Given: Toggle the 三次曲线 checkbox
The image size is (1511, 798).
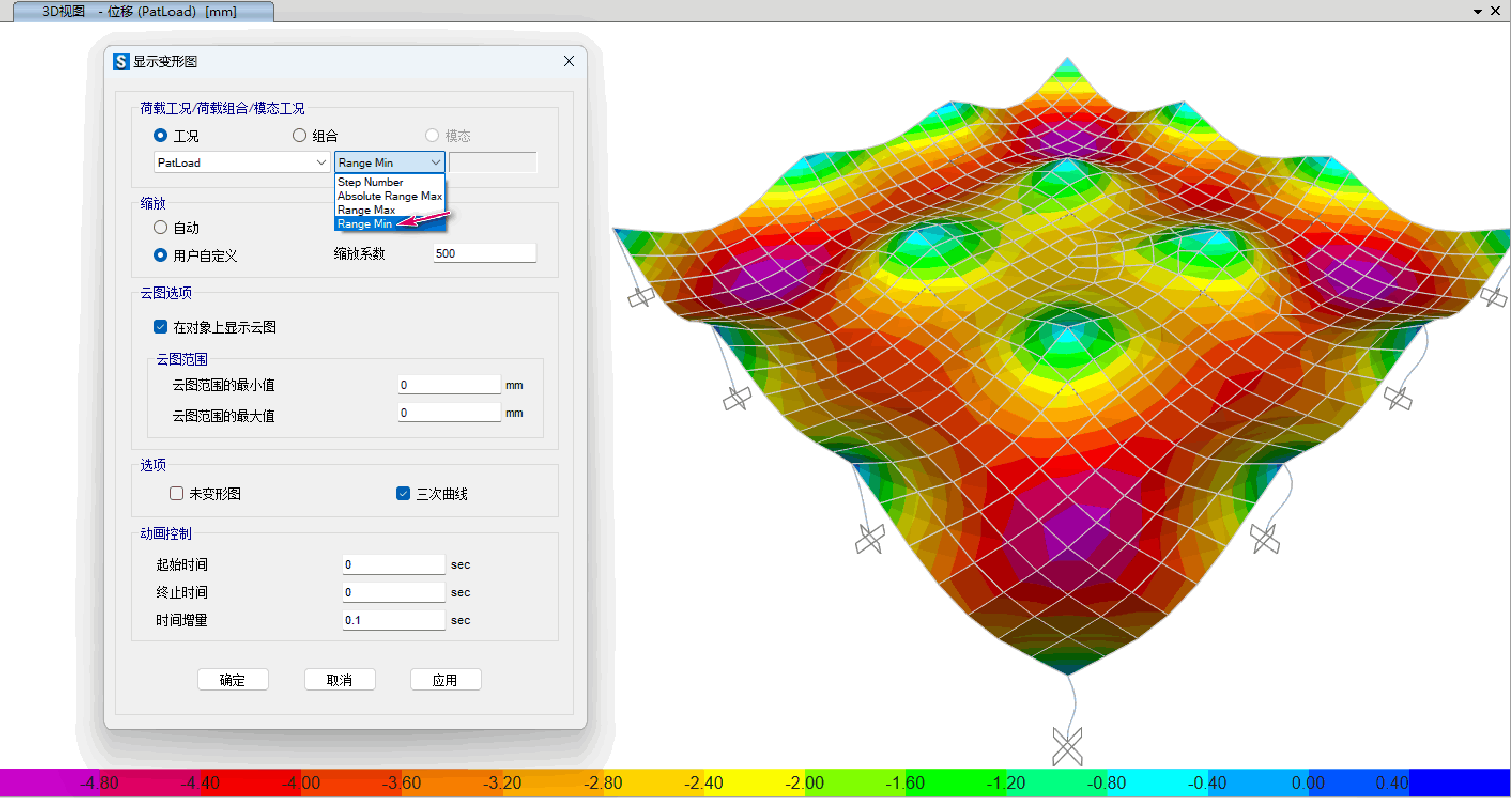Looking at the screenshot, I should coord(403,493).
